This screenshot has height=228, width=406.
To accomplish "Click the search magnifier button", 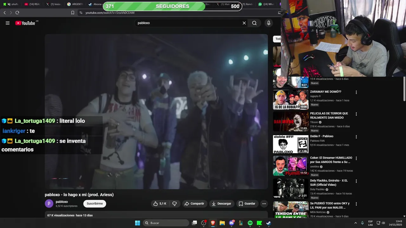I will pos(254,23).
